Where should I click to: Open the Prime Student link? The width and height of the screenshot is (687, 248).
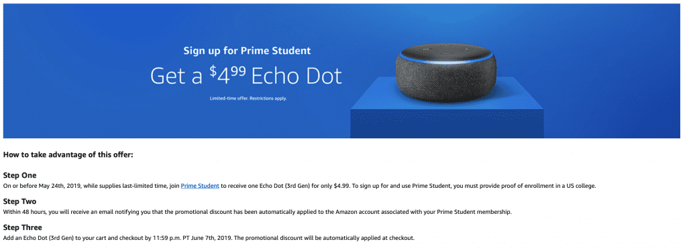pos(200,186)
